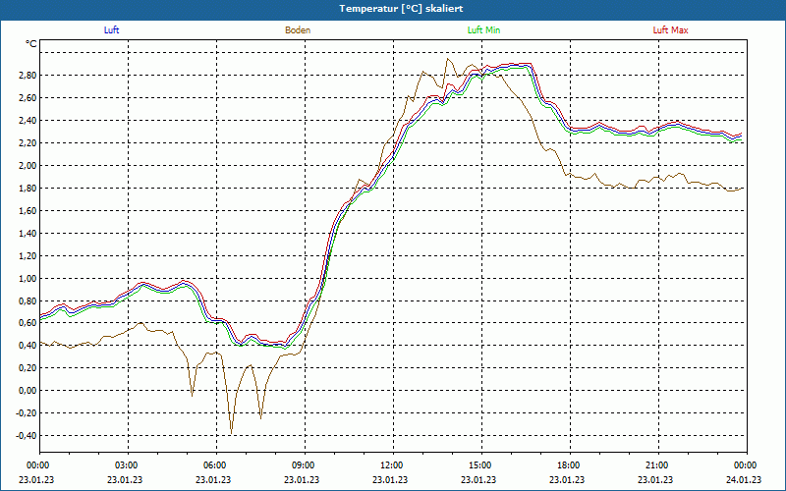Click the 1,40 y-axis value

pyautogui.click(x=28, y=234)
